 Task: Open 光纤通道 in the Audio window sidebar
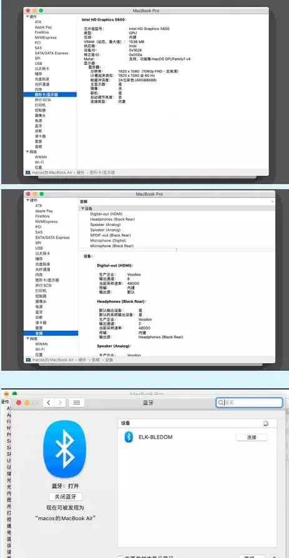tap(42, 270)
